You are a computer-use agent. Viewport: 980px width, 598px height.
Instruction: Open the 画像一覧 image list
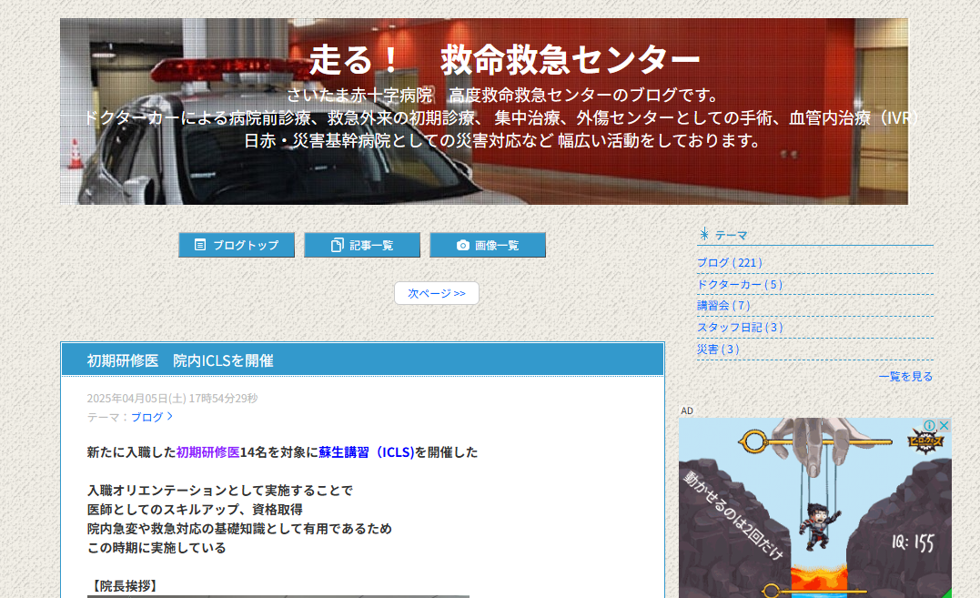click(x=488, y=245)
